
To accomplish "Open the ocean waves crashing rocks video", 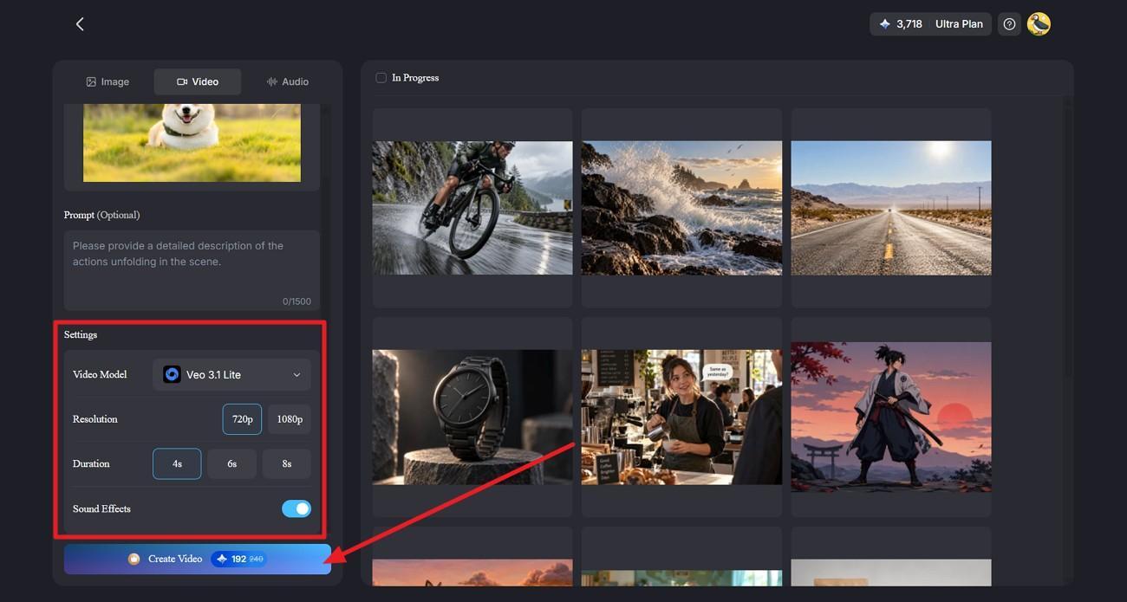I will point(681,208).
